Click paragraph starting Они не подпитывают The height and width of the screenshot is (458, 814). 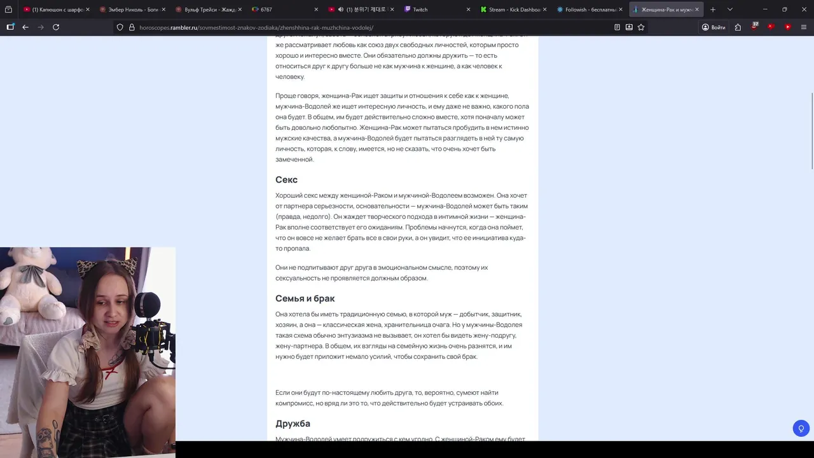(382, 273)
